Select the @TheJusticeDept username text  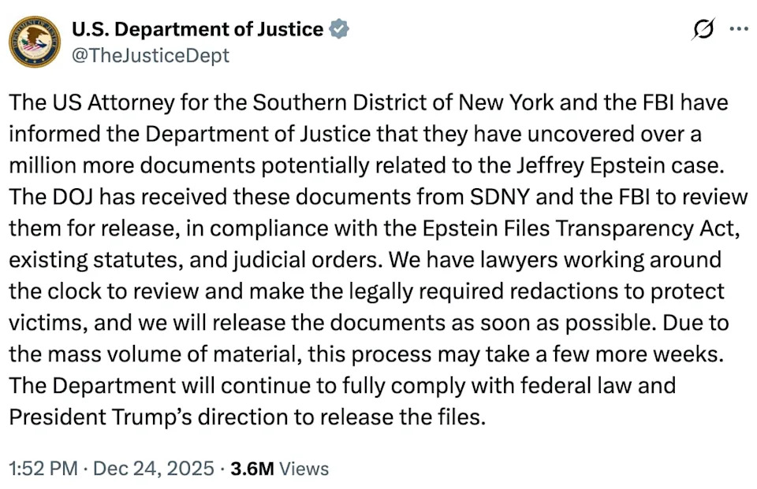click(150, 55)
